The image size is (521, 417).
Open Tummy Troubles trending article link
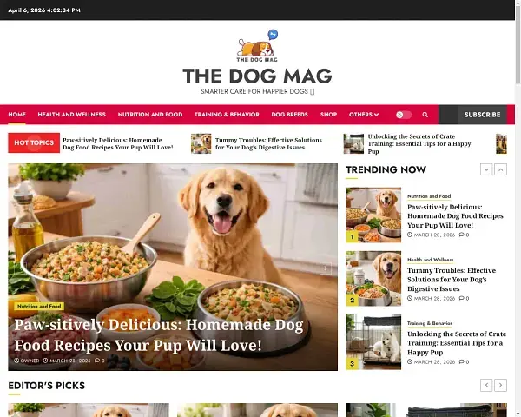point(452,280)
